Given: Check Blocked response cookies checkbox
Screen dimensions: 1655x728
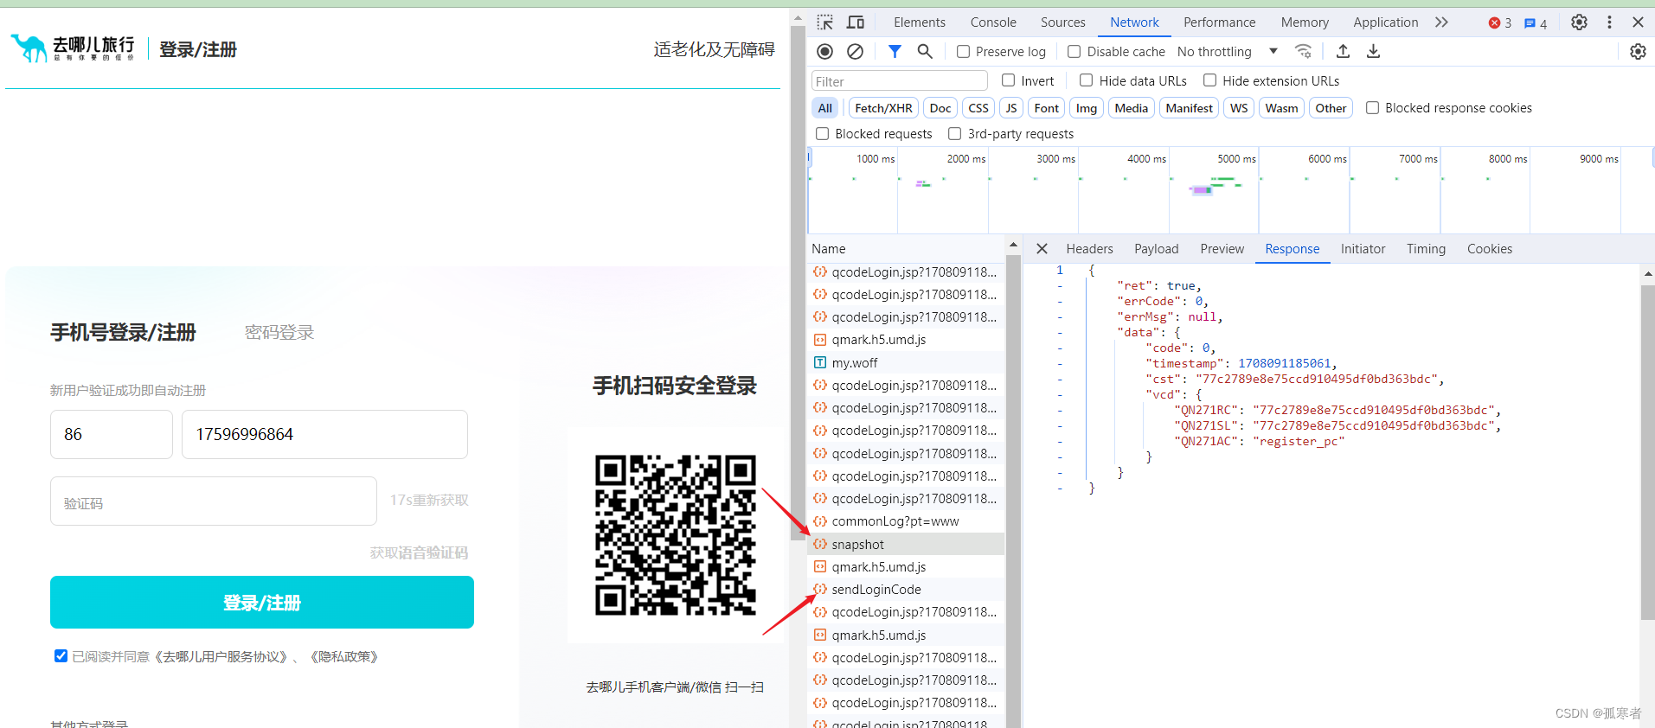Looking at the screenshot, I should (x=1372, y=108).
